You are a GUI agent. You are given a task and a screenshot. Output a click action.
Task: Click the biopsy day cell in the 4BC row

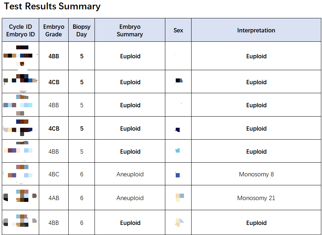point(82,175)
